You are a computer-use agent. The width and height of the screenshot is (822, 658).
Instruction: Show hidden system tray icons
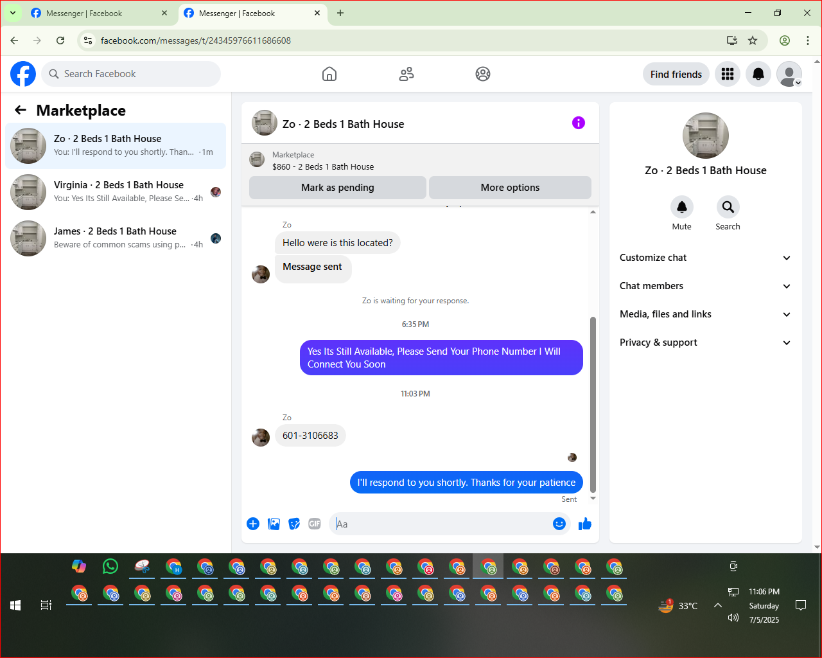(x=718, y=605)
